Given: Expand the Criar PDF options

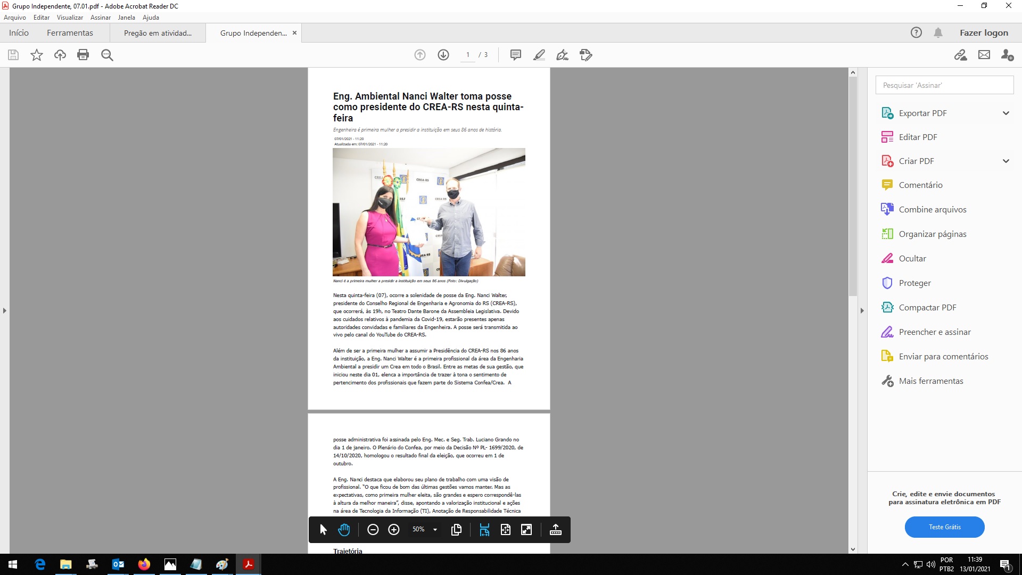Looking at the screenshot, I should point(1006,161).
